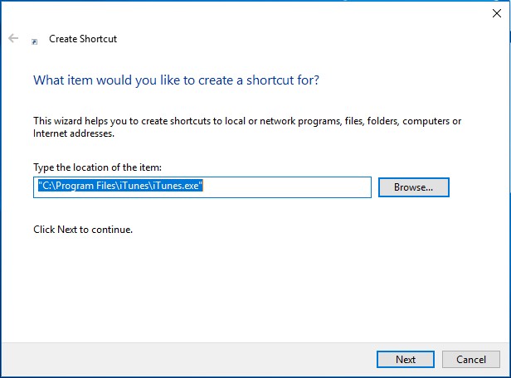Cancel the shortcut creation wizard

470,359
